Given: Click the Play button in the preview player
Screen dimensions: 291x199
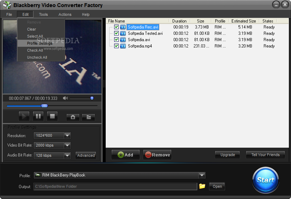Looking at the screenshot, I should click(24, 116).
